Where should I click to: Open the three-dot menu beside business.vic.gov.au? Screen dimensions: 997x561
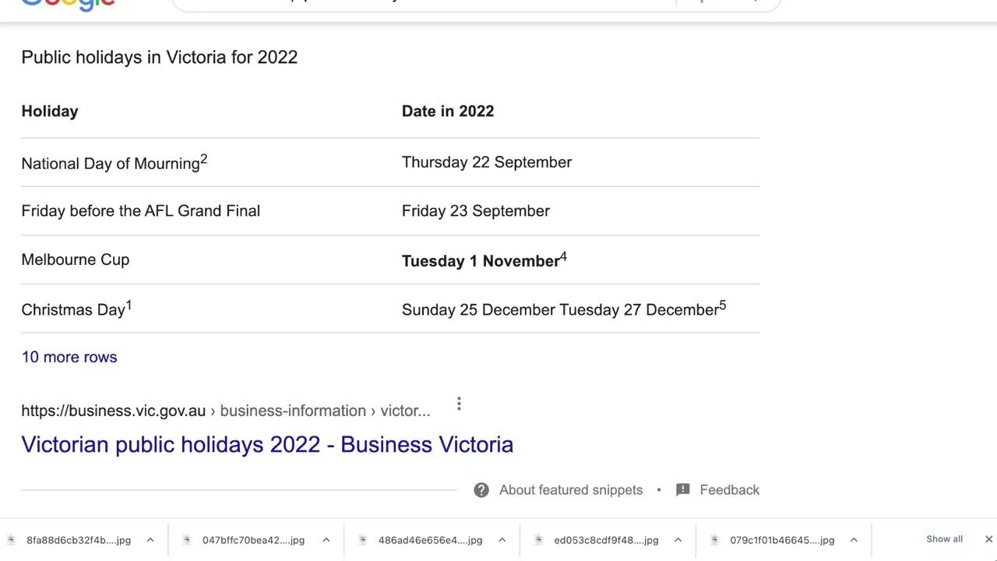(459, 404)
